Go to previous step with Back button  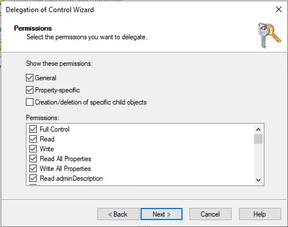tap(118, 214)
